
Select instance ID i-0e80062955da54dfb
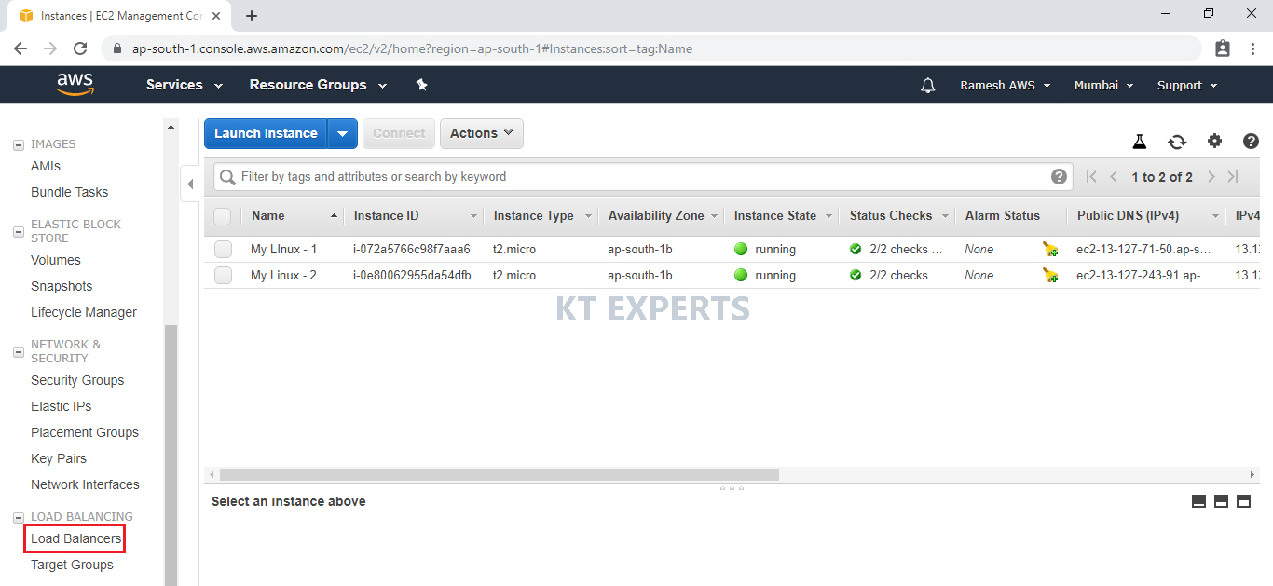click(x=412, y=275)
